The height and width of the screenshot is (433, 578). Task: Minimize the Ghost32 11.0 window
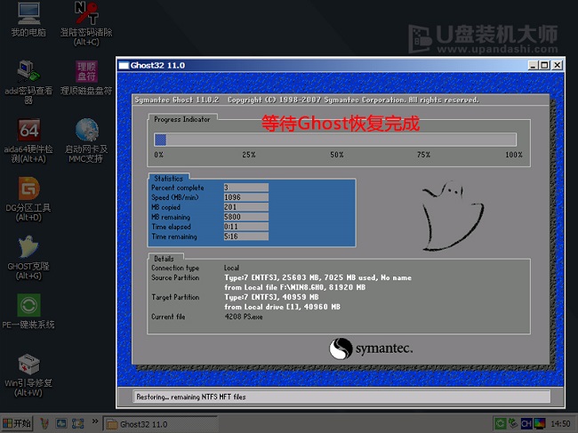(532, 66)
